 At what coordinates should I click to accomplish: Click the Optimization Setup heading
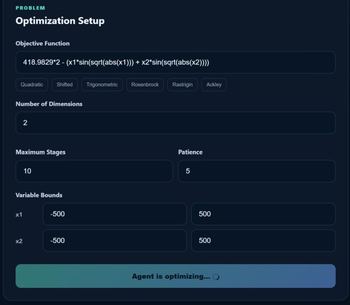[x=60, y=21]
